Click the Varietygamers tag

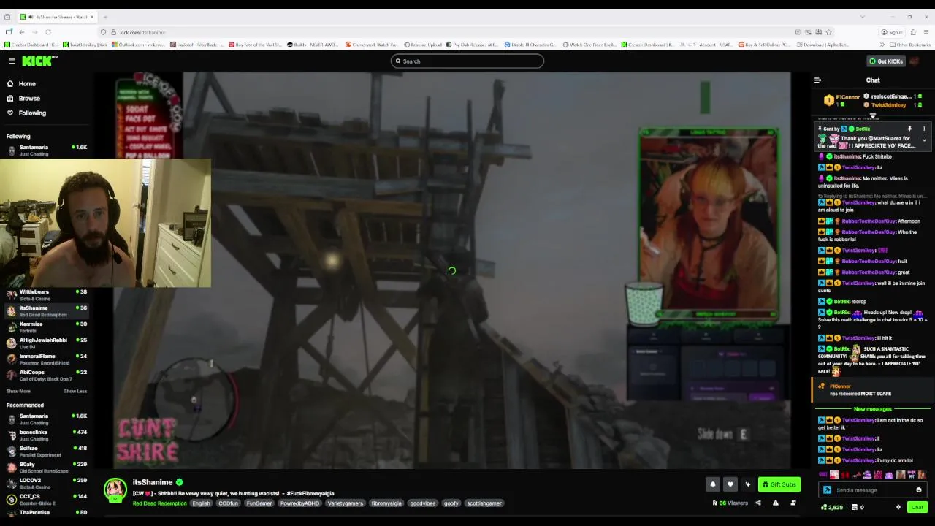(x=346, y=503)
